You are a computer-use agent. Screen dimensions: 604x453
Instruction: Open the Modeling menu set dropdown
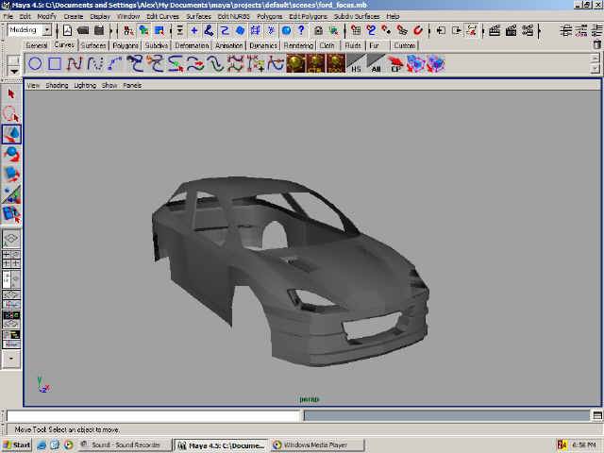(47, 30)
